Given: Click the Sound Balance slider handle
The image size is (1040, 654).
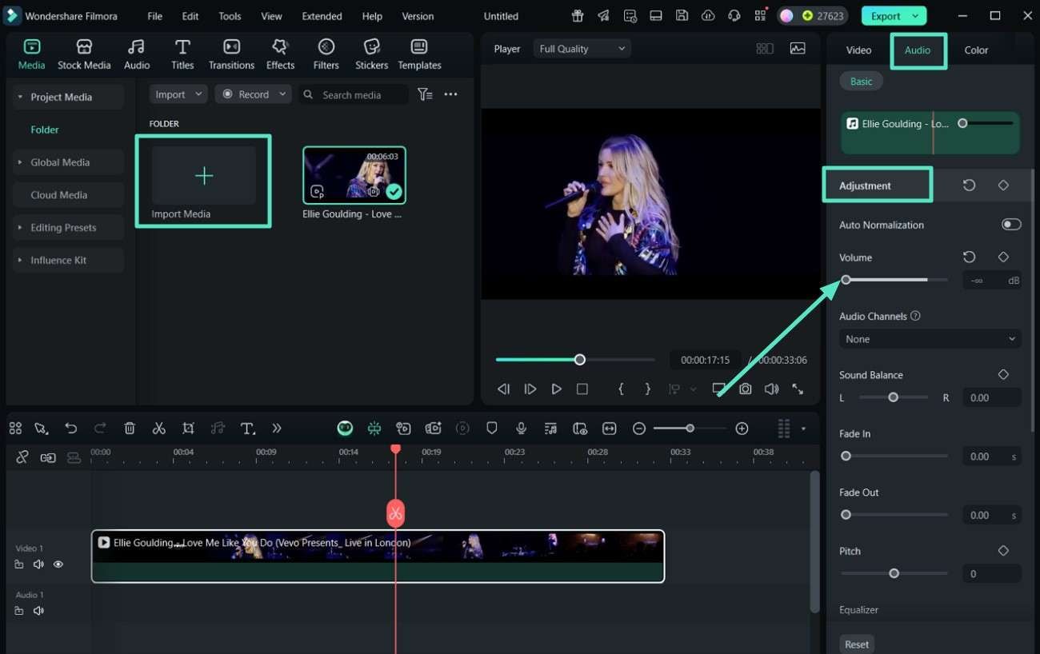Looking at the screenshot, I should tap(893, 397).
